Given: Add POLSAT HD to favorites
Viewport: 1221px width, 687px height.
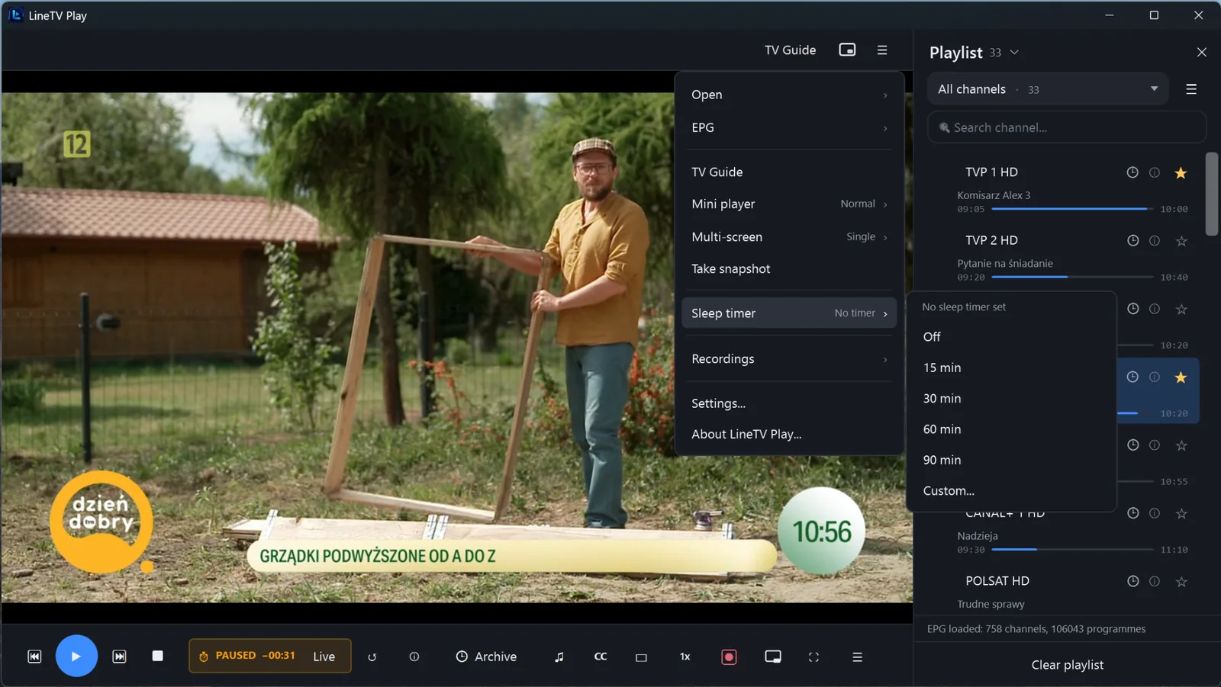Looking at the screenshot, I should coord(1181,582).
